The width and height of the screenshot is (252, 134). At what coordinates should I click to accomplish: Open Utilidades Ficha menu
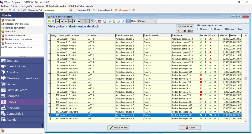pos(76,6)
